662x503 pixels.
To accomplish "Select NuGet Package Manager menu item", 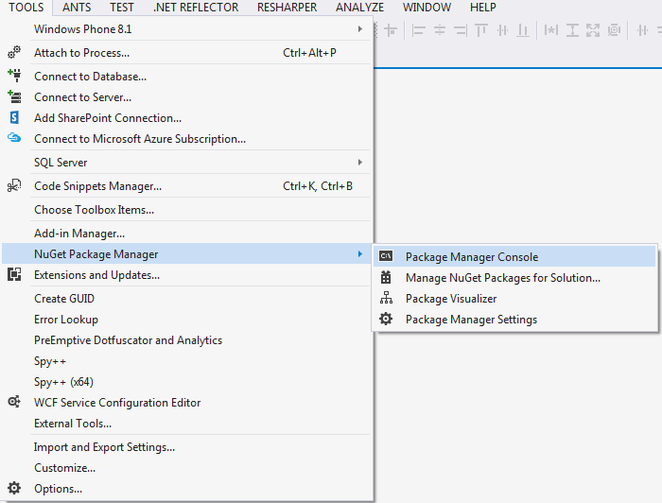I will [x=186, y=253].
